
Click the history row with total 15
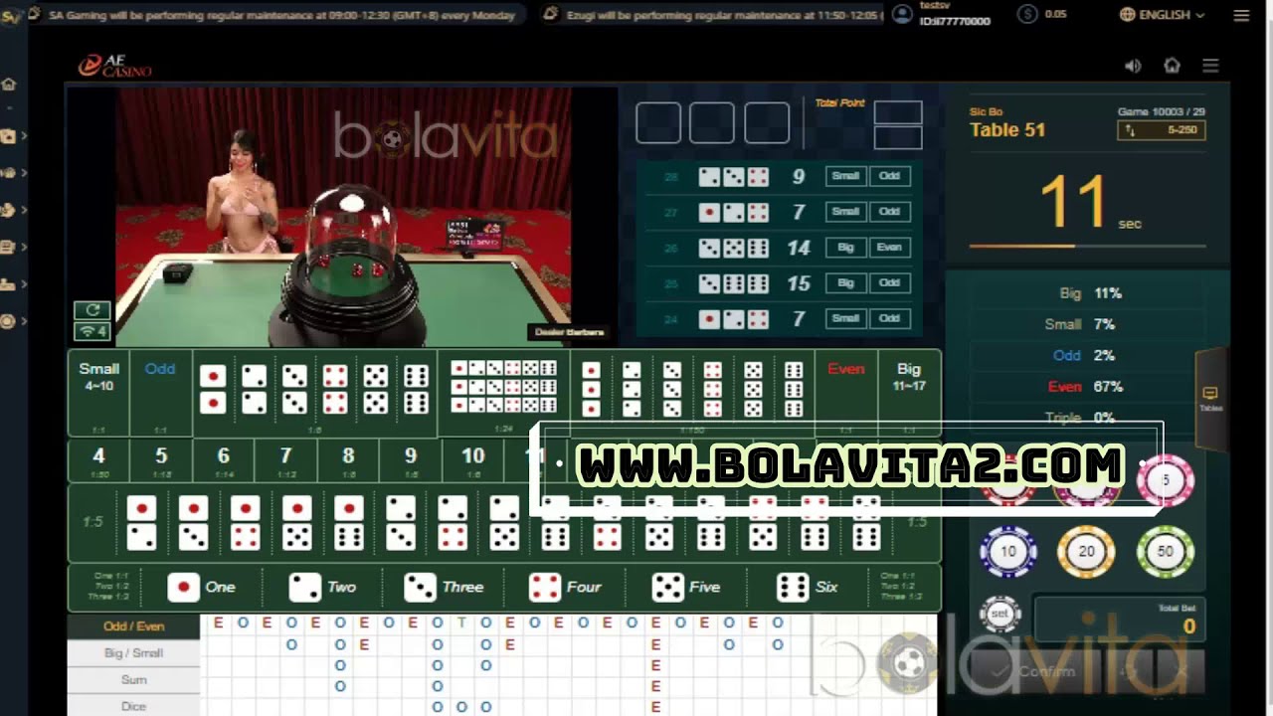click(x=780, y=283)
